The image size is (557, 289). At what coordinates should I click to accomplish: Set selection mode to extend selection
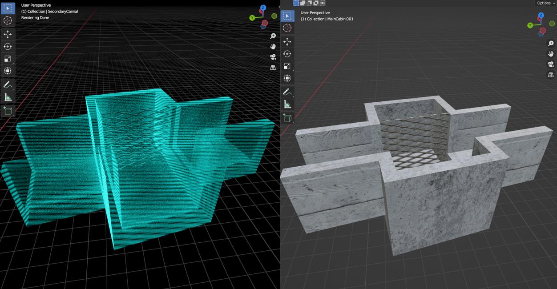(x=303, y=3)
